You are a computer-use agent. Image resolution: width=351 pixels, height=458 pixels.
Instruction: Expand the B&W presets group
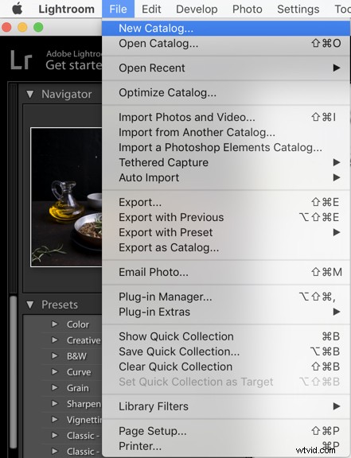point(55,355)
